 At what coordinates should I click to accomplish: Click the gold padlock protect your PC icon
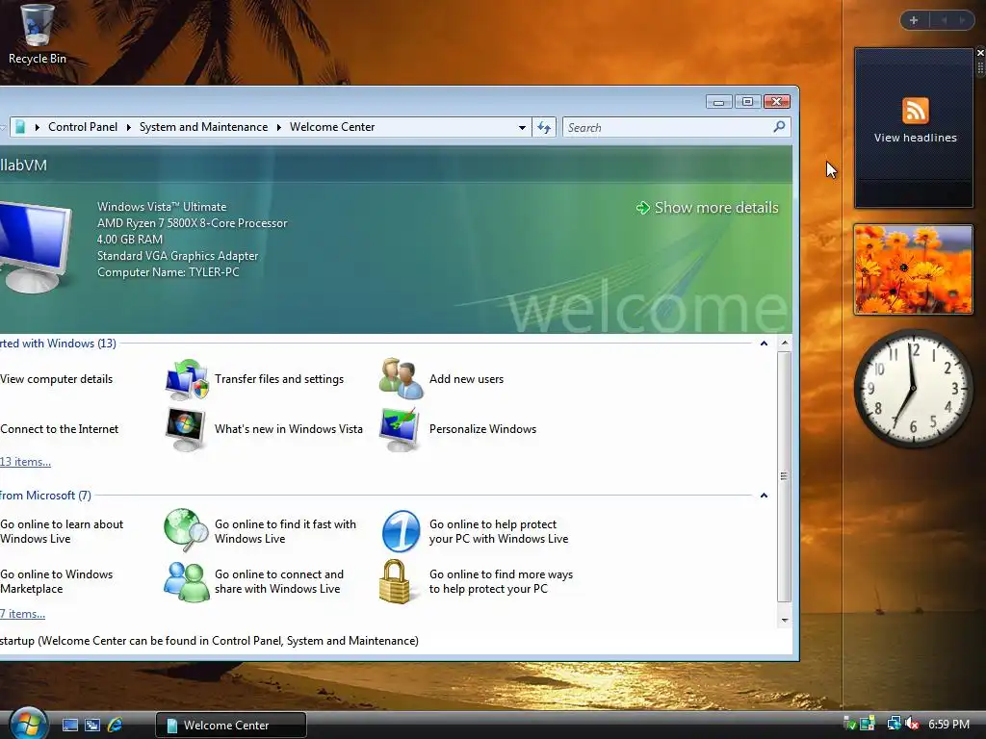[395, 581]
